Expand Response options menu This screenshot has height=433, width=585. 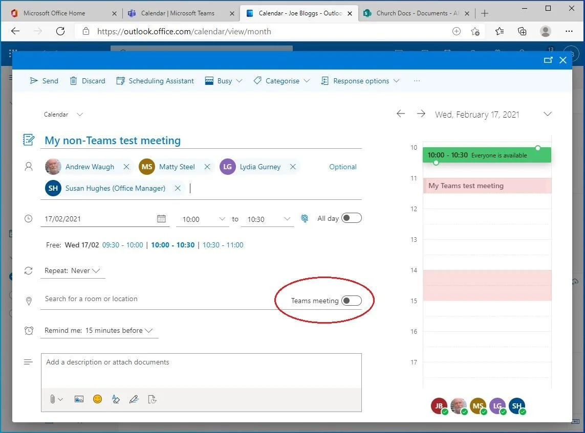point(360,81)
